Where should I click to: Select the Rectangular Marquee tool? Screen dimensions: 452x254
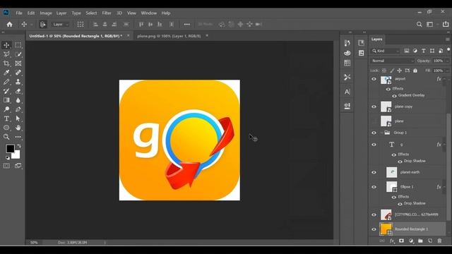[x=18, y=45]
